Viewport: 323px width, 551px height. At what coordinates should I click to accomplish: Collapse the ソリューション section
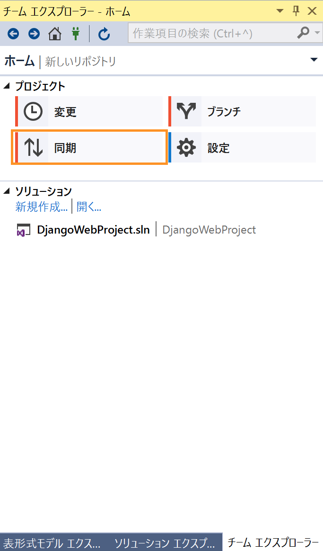[x=7, y=191]
